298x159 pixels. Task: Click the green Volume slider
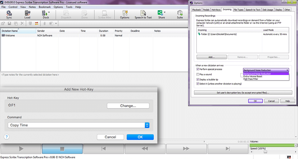click(273, 145)
